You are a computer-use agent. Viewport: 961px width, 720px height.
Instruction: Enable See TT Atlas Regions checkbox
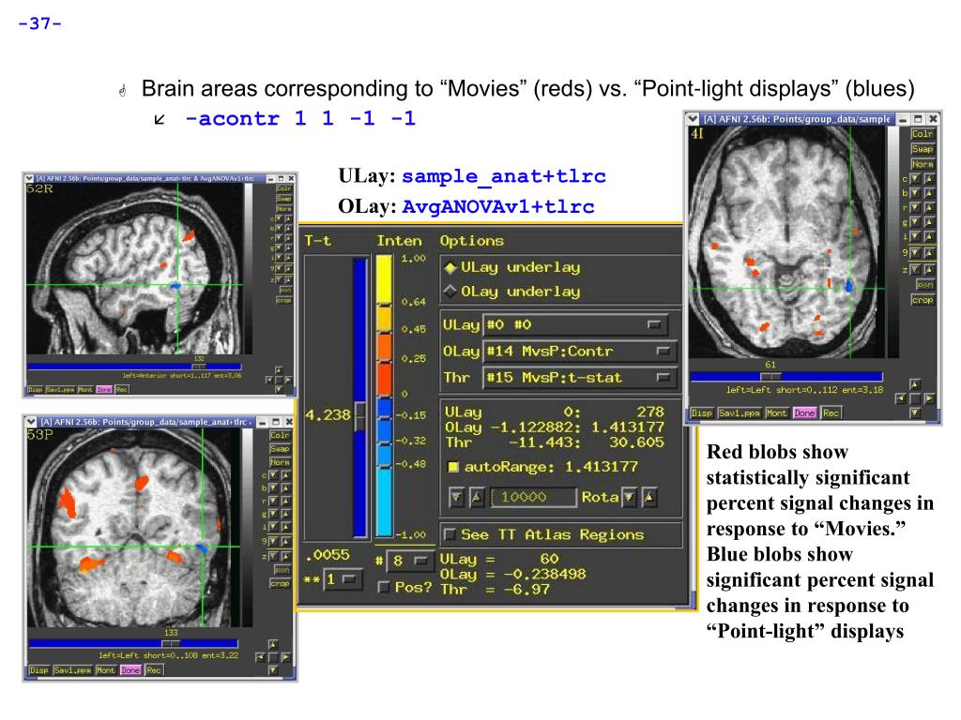click(x=450, y=534)
